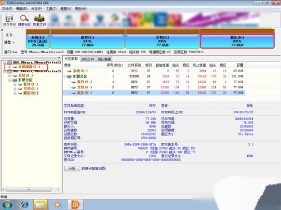
Task: Expand the 娱乐(H:) tree node
Action: pyautogui.click(x=15, y=93)
